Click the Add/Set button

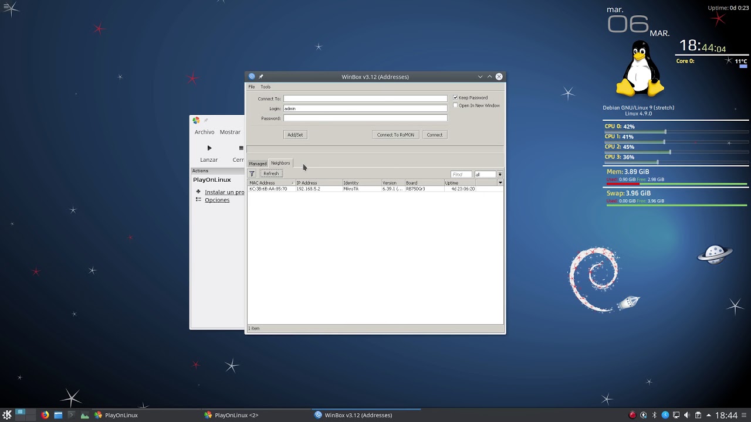pyautogui.click(x=295, y=135)
